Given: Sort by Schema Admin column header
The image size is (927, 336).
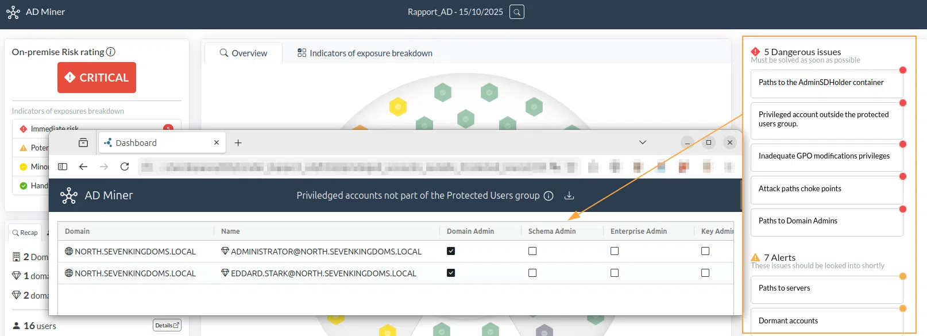Looking at the screenshot, I should click(552, 231).
